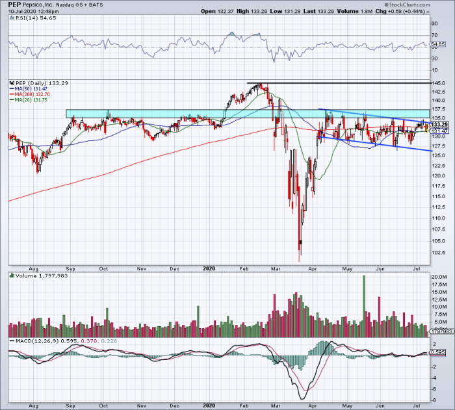Click the 102.5 price axis label
The width and height of the screenshot is (455, 410).
[x=439, y=253]
